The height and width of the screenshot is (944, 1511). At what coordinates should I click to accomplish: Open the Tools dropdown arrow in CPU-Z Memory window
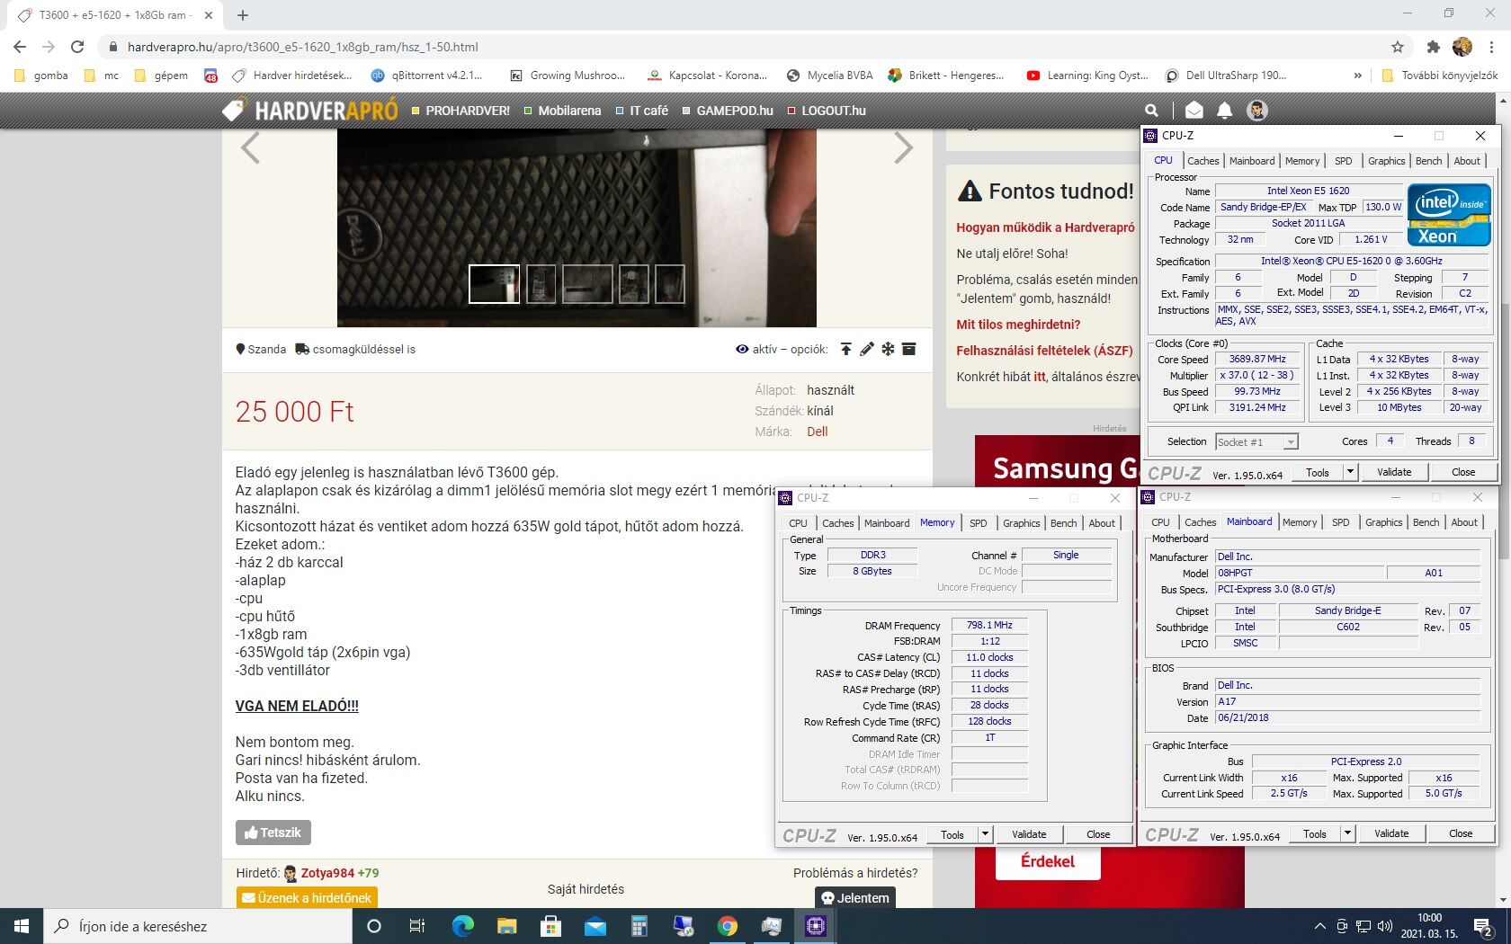pyautogui.click(x=985, y=834)
